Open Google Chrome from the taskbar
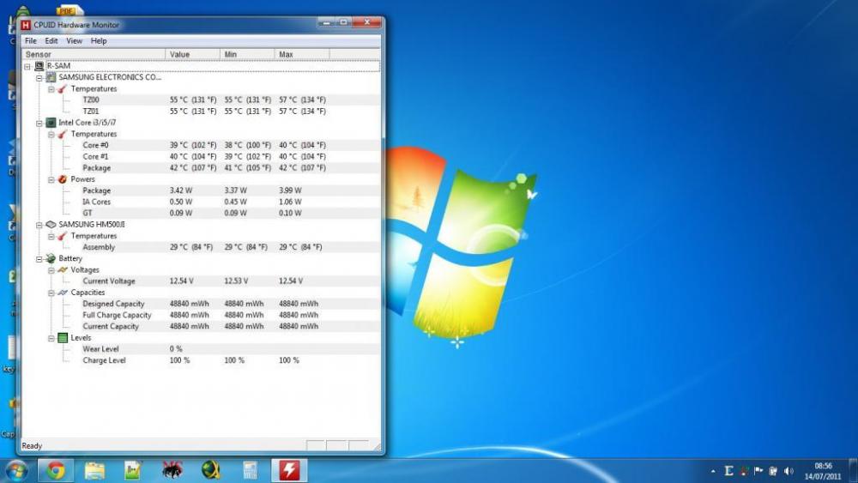This screenshot has height=483, width=858. 56,470
